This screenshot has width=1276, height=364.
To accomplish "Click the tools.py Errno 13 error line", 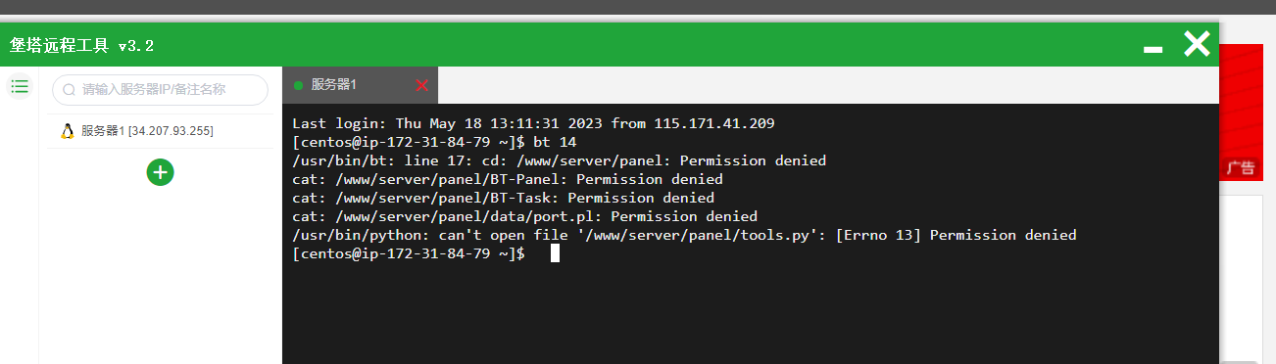I will coord(684,235).
